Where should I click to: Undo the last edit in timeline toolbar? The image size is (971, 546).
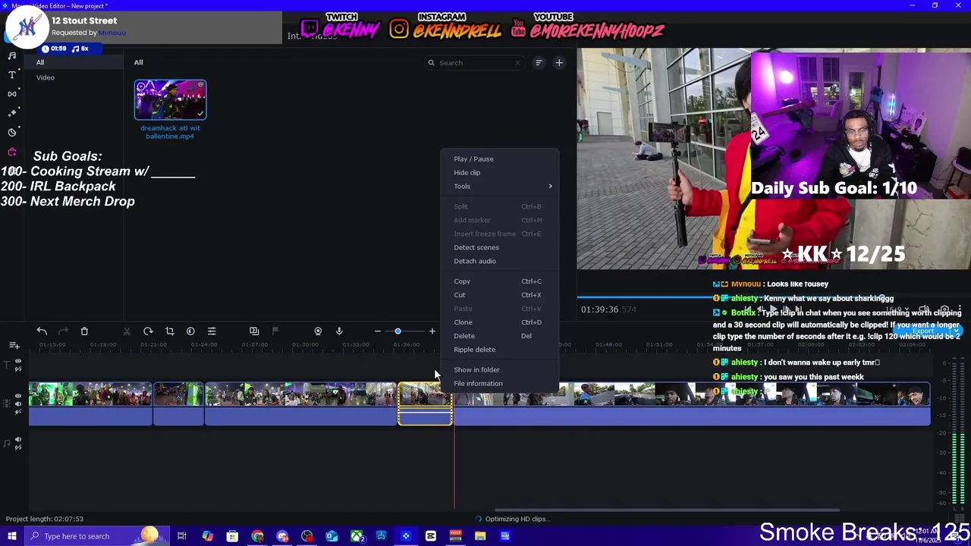(42, 331)
